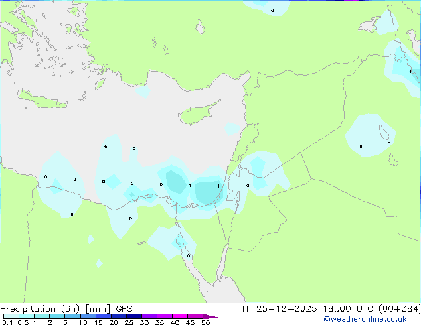Click the 25–30 mm dark blue swatch
This screenshot has width=421, height=325.
point(134,316)
